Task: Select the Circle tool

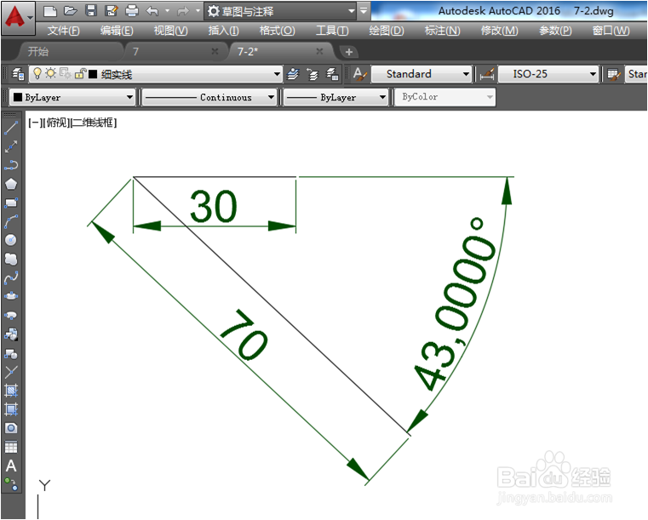Action: pos(11,240)
